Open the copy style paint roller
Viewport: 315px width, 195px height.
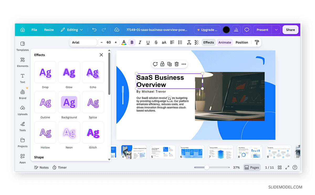[257, 43]
